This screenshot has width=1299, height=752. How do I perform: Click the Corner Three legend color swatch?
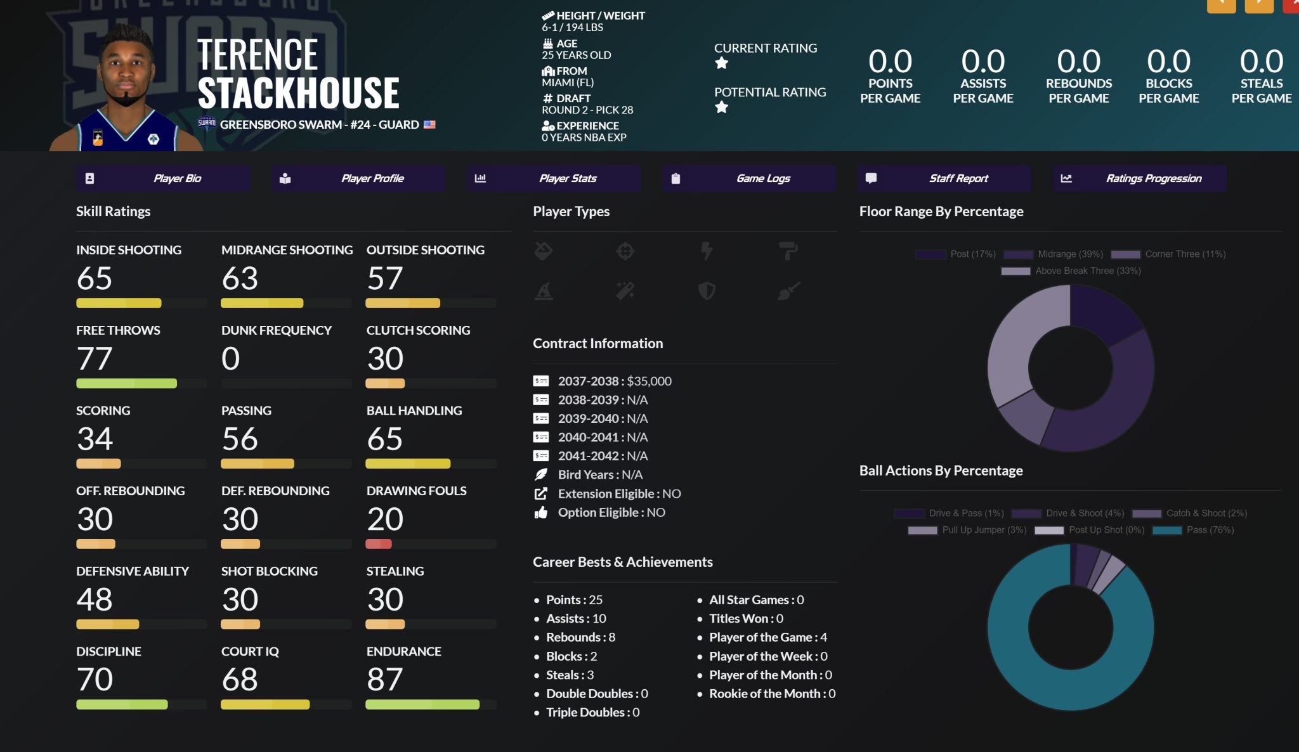[1126, 254]
